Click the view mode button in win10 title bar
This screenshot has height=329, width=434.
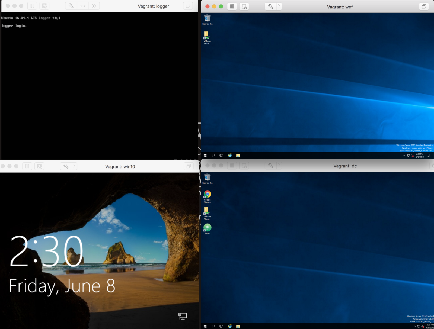click(189, 166)
